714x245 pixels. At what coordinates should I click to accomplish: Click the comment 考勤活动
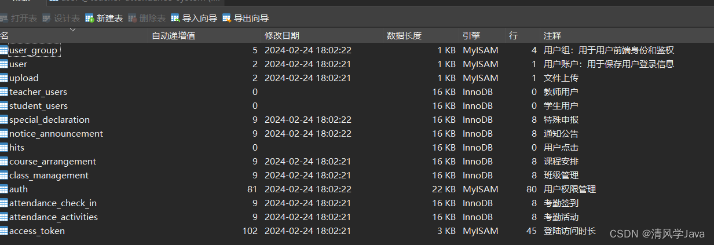[561, 217]
